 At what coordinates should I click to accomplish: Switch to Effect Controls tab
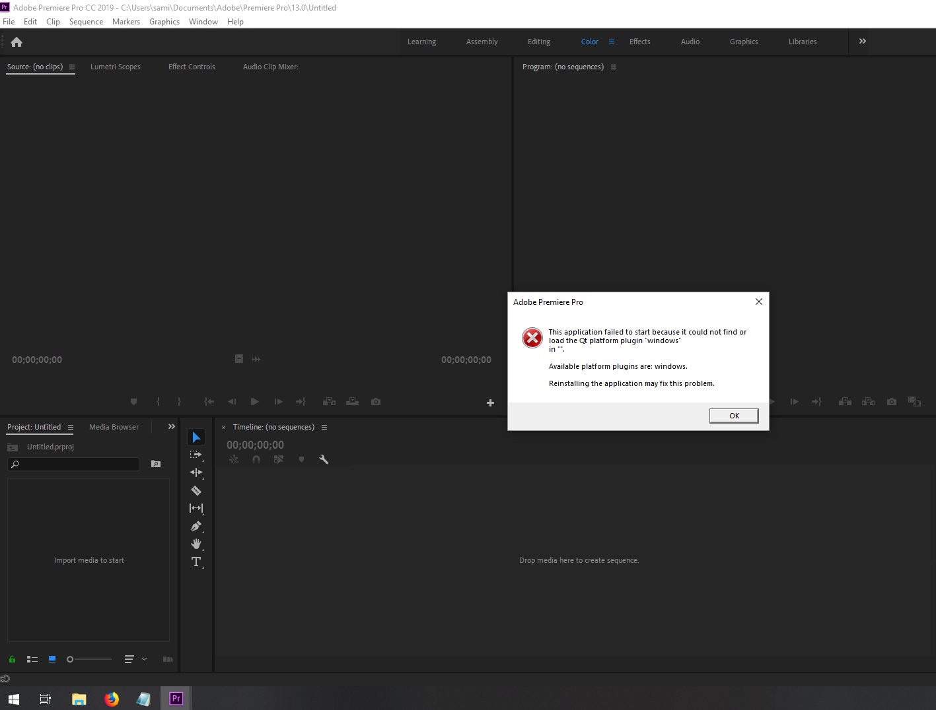[192, 67]
